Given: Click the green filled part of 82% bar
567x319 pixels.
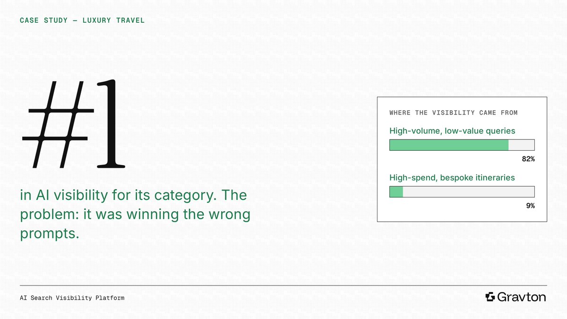Looking at the screenshot, I should tap(449, 145).
